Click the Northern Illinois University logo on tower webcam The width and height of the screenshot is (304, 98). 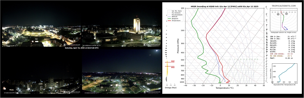coord(152,45)
